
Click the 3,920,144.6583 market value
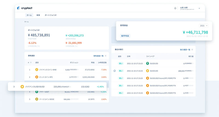(x=88, y=77)
